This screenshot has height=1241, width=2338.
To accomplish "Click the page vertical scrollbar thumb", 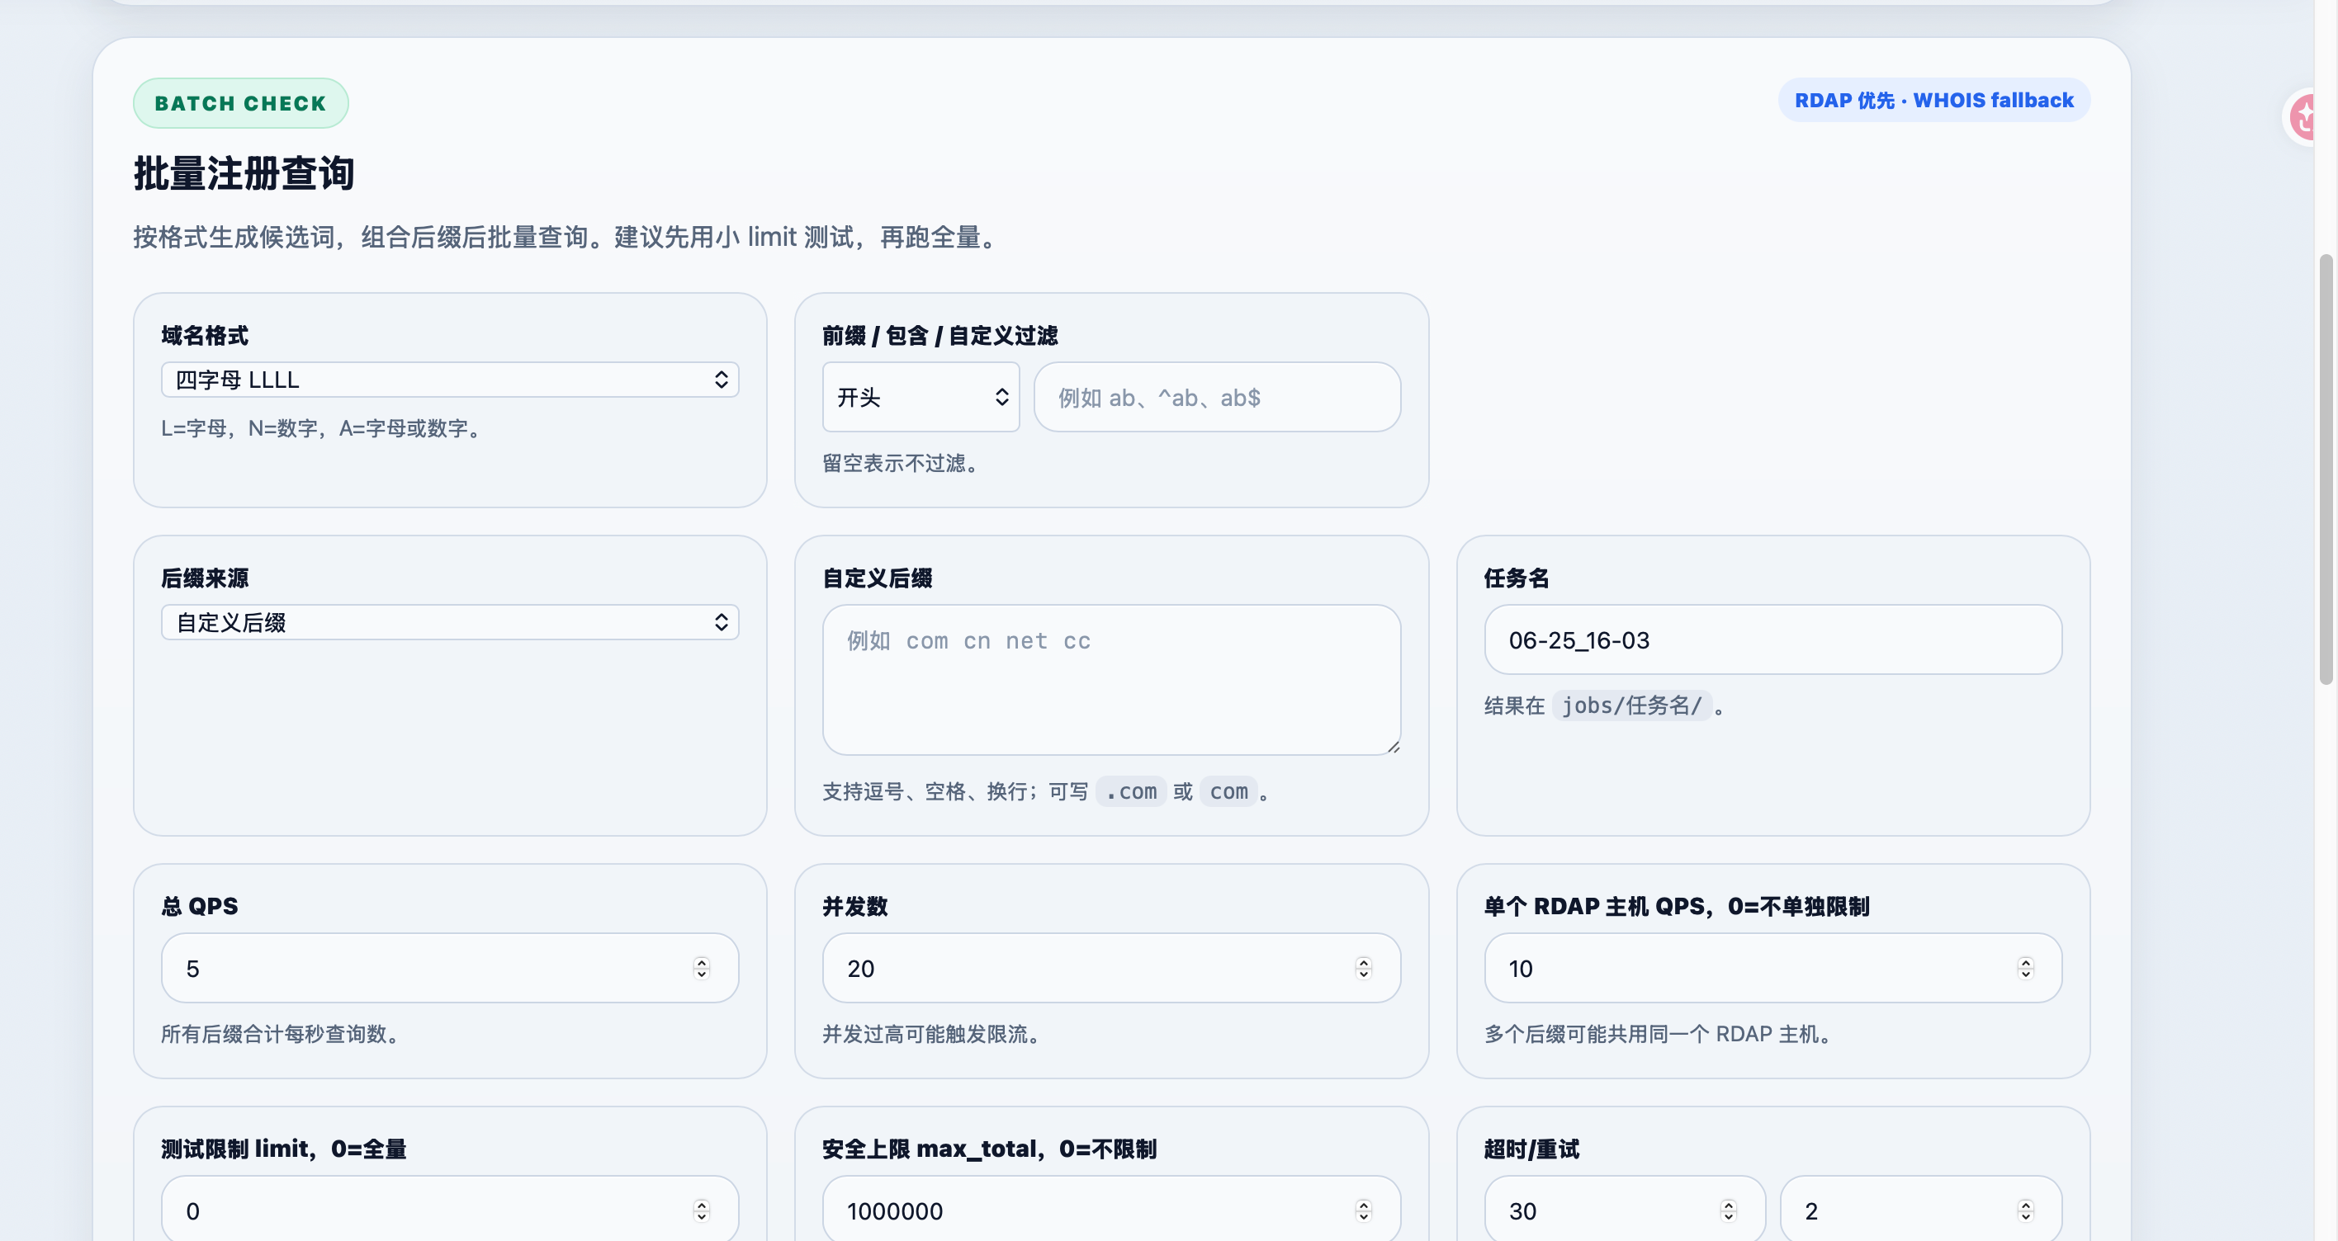I will pyautogui.click(x=2326, y=469).
